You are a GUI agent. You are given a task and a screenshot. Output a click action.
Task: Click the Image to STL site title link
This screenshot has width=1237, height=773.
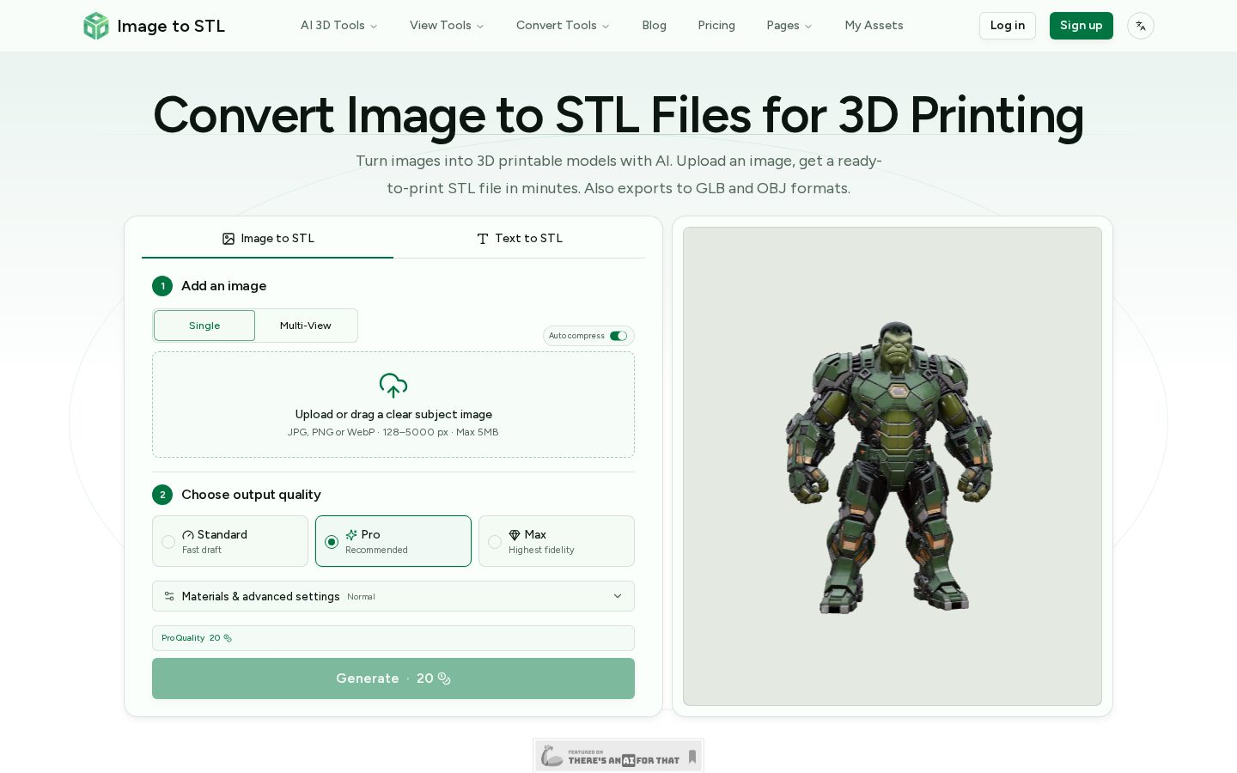(x=171, y=26)
